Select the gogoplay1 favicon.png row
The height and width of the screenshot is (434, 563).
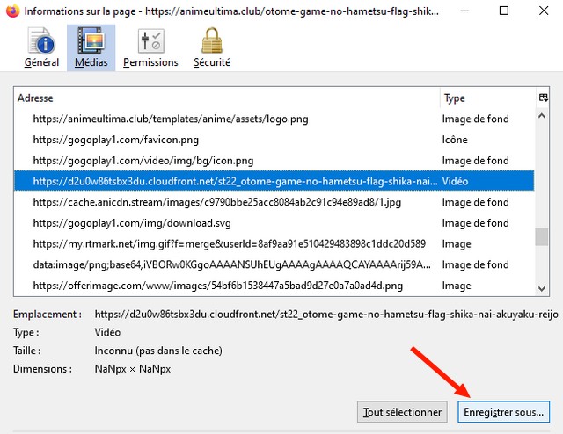click(x=274, y=140)
